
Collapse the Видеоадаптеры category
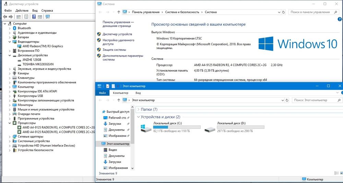tap(10, 42)
